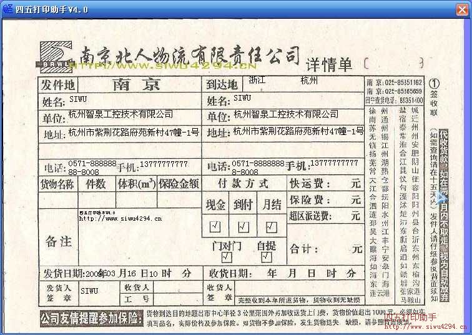Click the empty cell under 货物名称
Viewport: 472px width, 335px height.
[58, 200]
